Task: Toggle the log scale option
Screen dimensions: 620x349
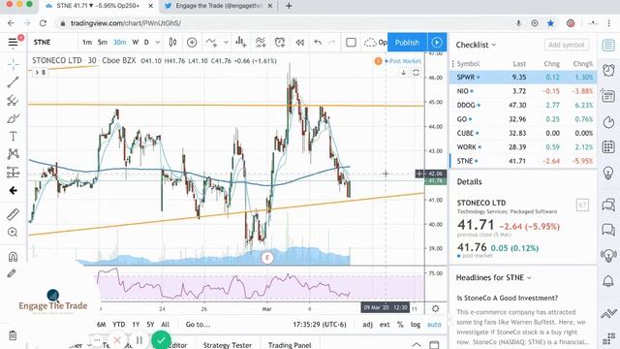Action: (416, 325)
